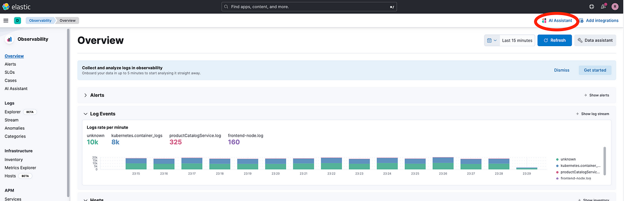
Task: Open the user avatar menu
Action: tap(615, 7)
